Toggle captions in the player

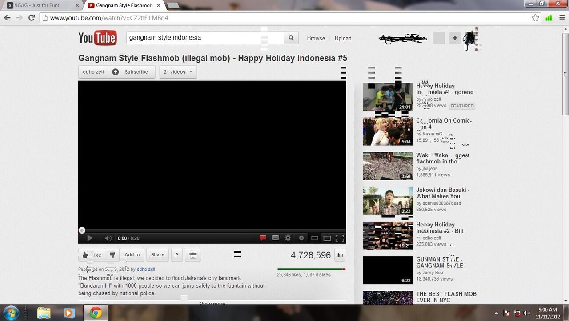pos(275,238)
